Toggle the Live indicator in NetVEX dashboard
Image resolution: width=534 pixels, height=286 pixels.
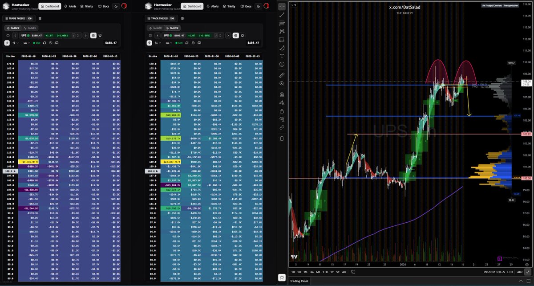(x=179, y=43)
